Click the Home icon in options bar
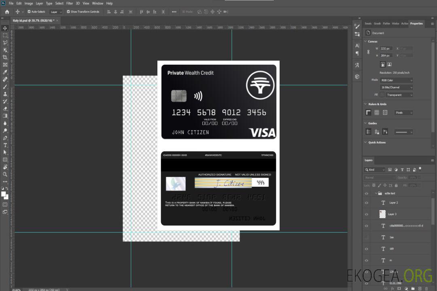 (x=7, y=12)
